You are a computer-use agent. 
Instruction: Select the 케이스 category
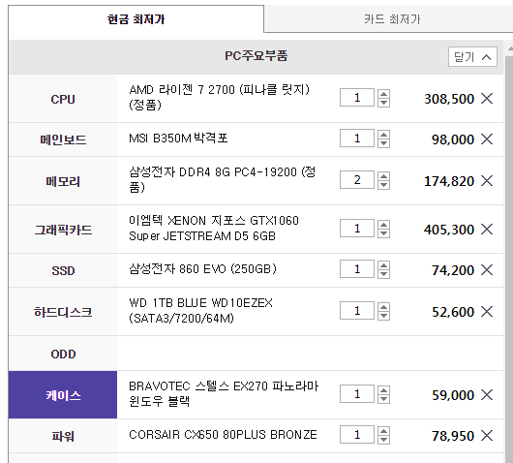click(x=63, y=395)
